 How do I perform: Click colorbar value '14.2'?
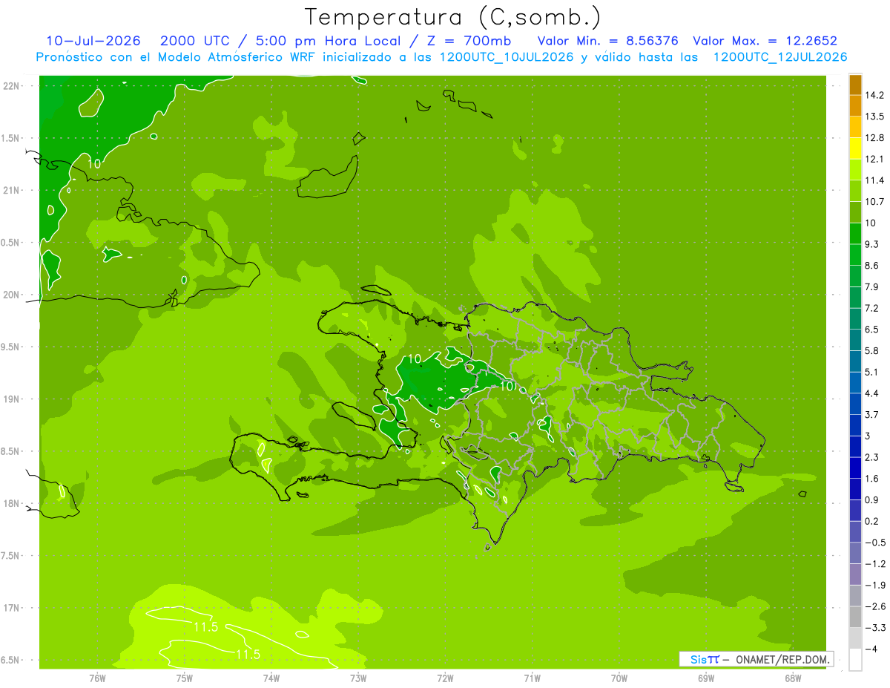click(875, 95)
